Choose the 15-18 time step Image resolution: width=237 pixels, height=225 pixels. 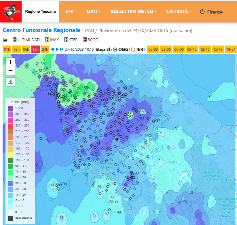pos(218,49)
